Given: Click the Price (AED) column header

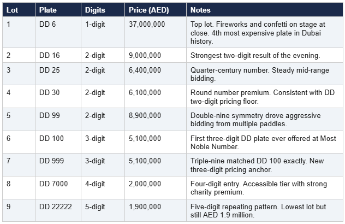Looking at the screenshot, I should point(145,10).
